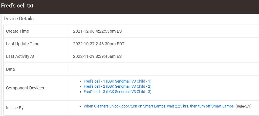Click the 2022-11-29 last activity value
Viewport: 259px width, 116px height.
tap(98, 56)
